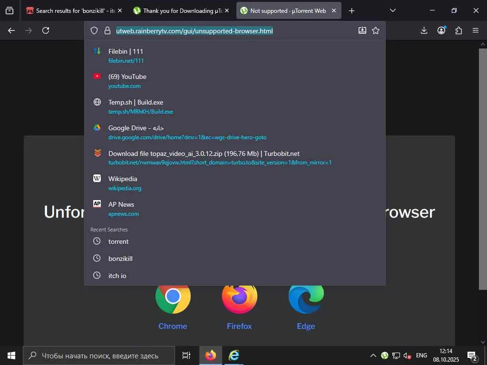Select the Temp.sh Build.exe suggestion
Viewport: 487px width, 365px height.
point(235,106)
